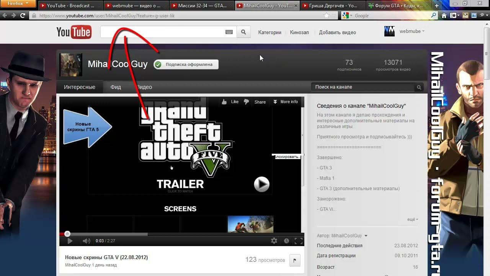The image size is (490, 276).
Task: Switch to 'webmube — видео' tab
Action: click(136, 6)
